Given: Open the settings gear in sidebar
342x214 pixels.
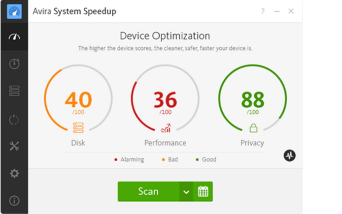Looking at the screenshot, I should click(x=14, y=173).
